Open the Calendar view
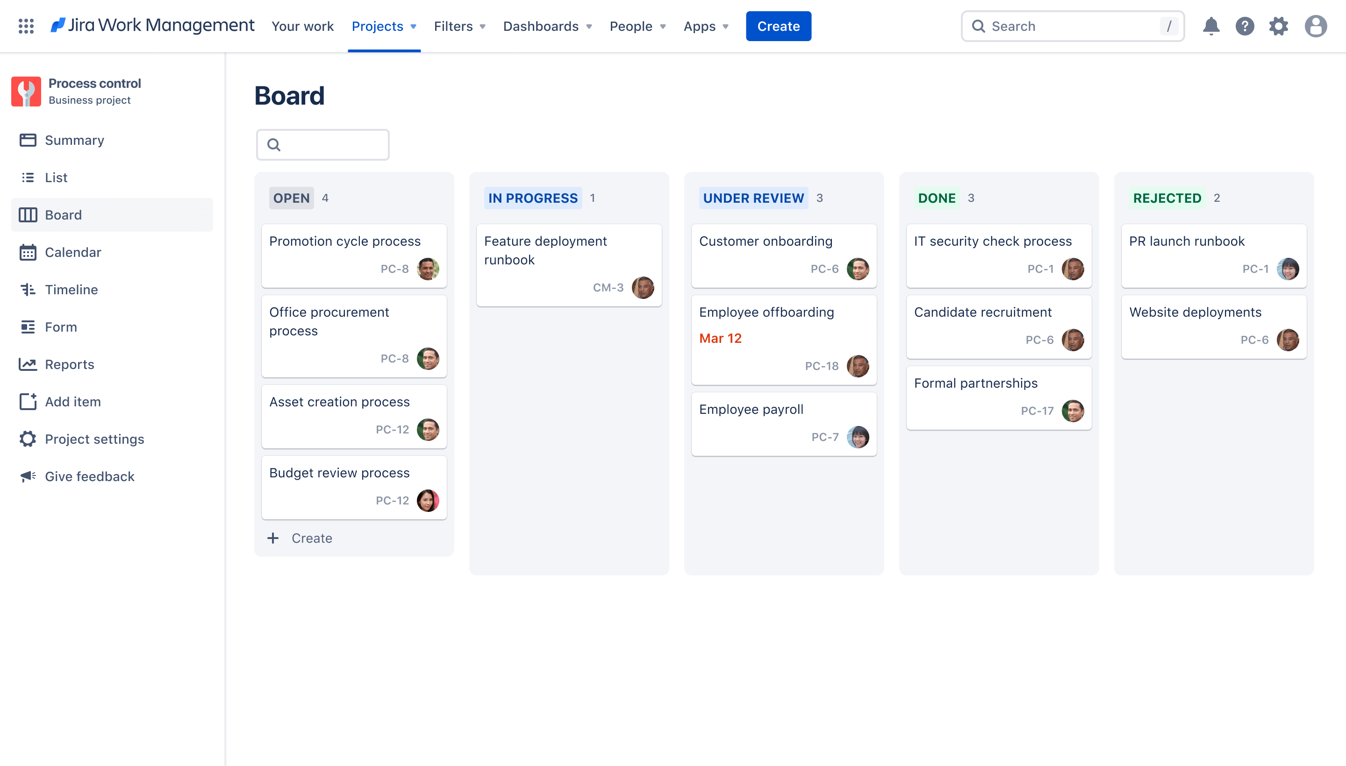The image size is (1346, 766). (x=73, y=252)
